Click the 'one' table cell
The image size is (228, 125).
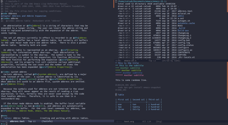click(120, 105)
